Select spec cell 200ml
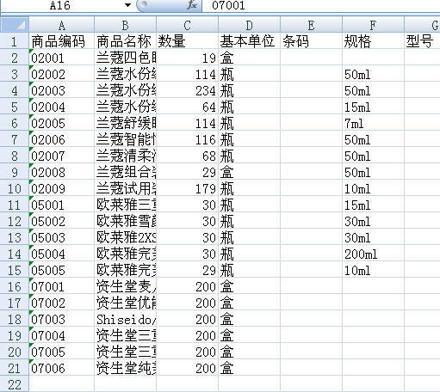 click(373, 254)
